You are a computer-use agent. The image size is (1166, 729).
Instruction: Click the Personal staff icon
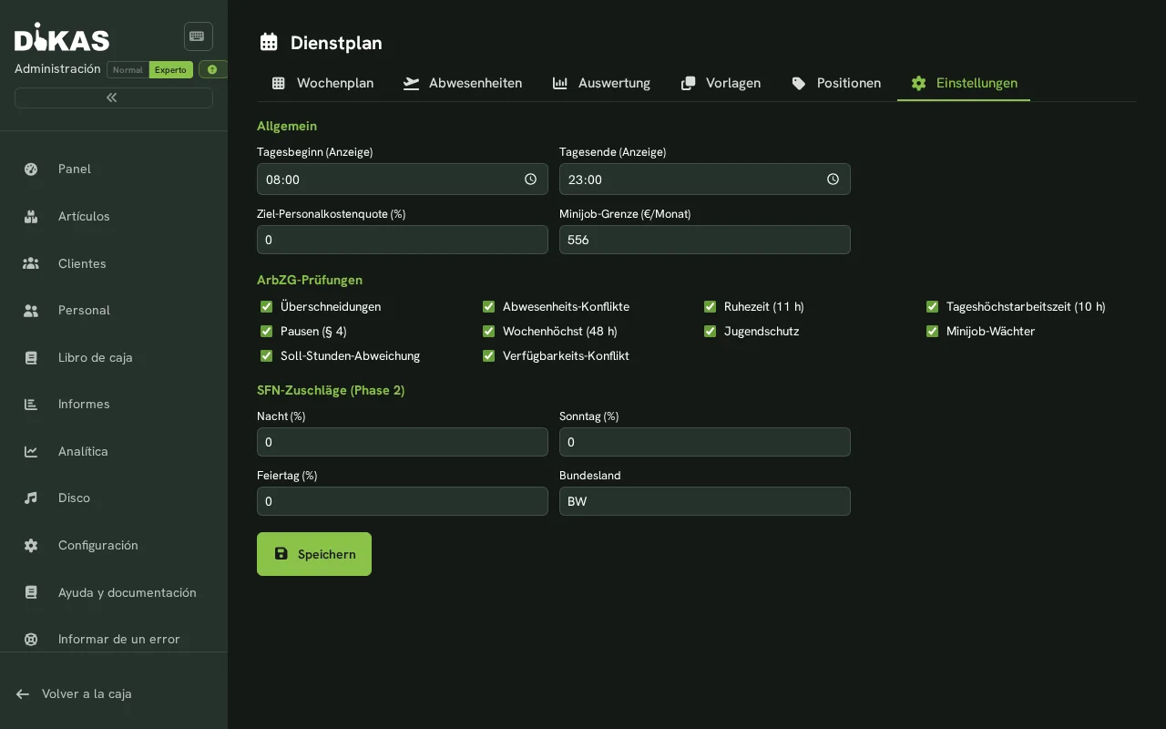(x=31, y=310)
